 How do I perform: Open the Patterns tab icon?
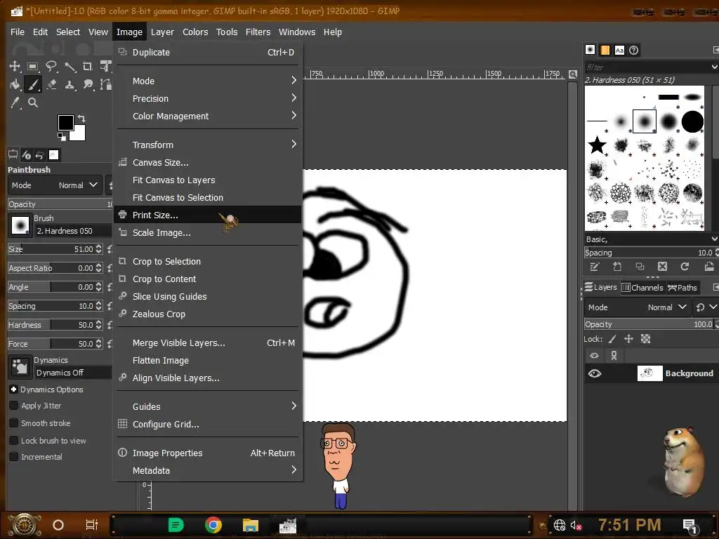point(605,50)
